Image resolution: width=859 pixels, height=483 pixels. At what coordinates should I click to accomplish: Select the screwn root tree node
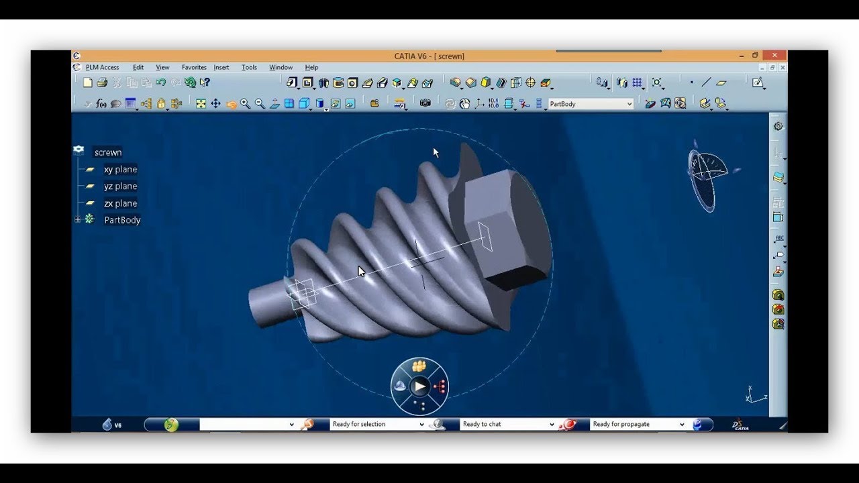(108, 152)
